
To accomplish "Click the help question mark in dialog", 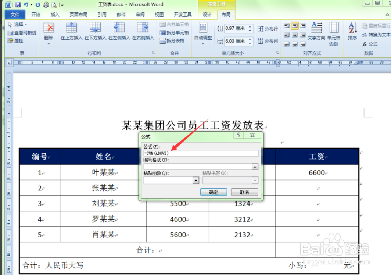I will pyautogui.click(x=238, y=135).
